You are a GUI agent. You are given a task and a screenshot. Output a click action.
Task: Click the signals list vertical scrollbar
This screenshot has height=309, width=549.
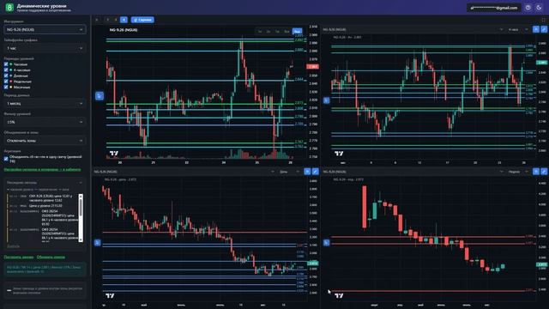click(x=81, y=217)
